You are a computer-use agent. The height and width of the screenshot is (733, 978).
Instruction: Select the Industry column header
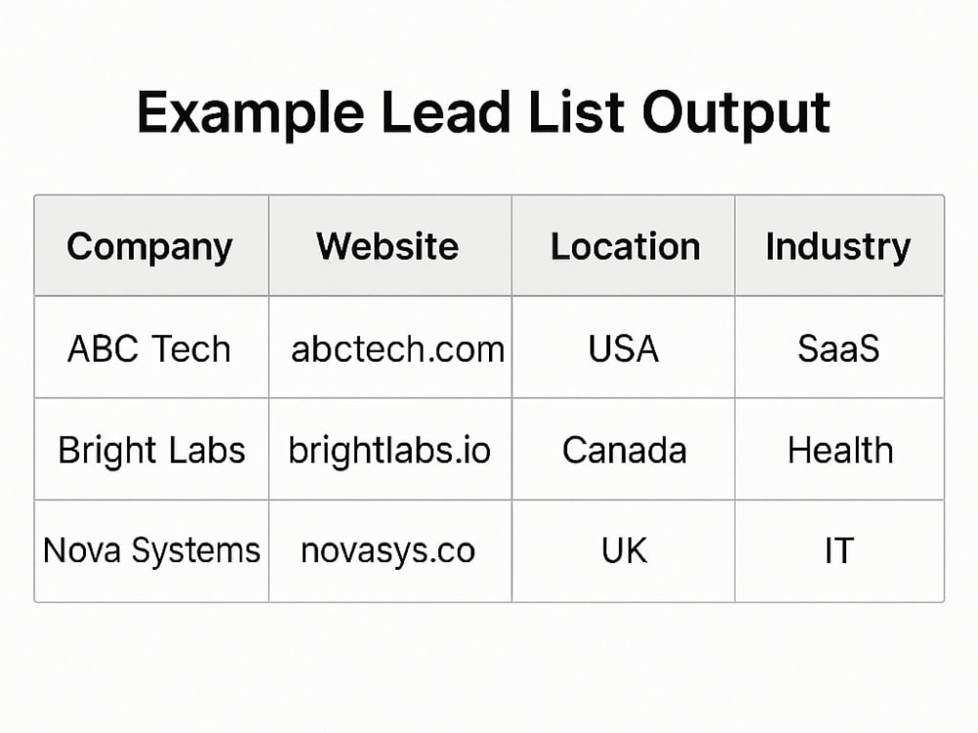click(x=838, y=247)
